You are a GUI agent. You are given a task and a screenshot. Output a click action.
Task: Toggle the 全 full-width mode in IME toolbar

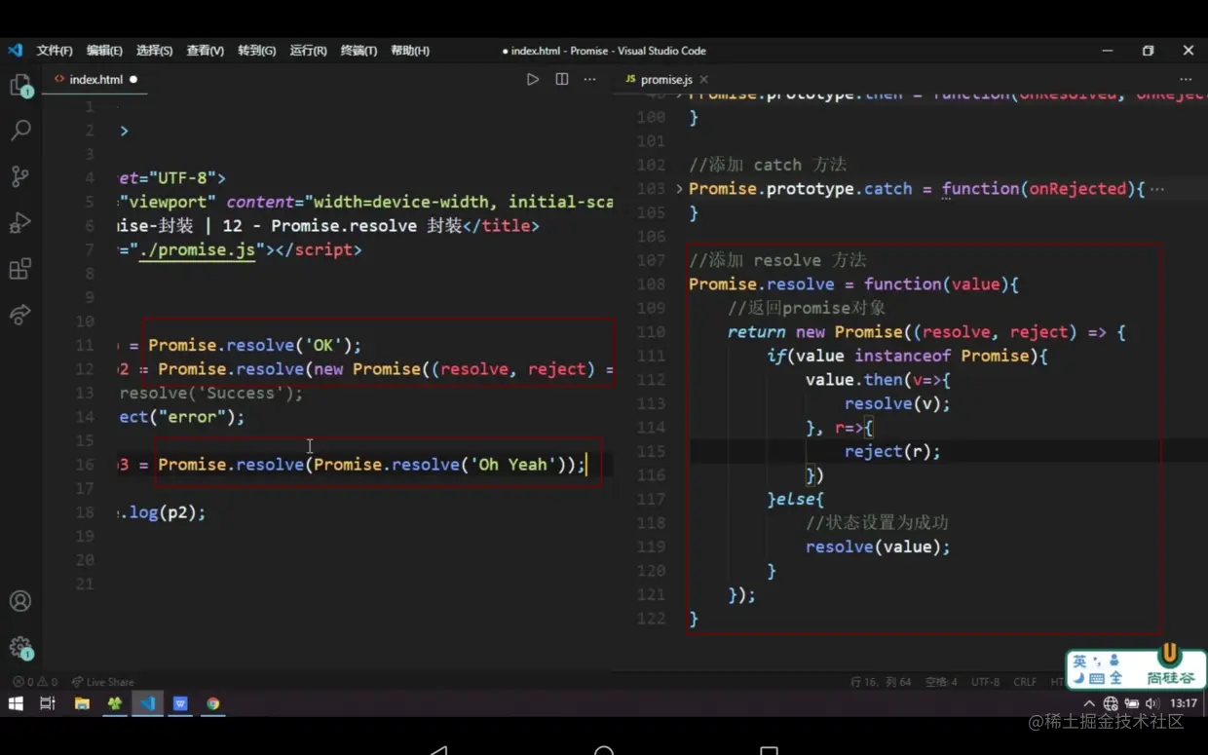pyautogui.click(x=1114, y=679)
